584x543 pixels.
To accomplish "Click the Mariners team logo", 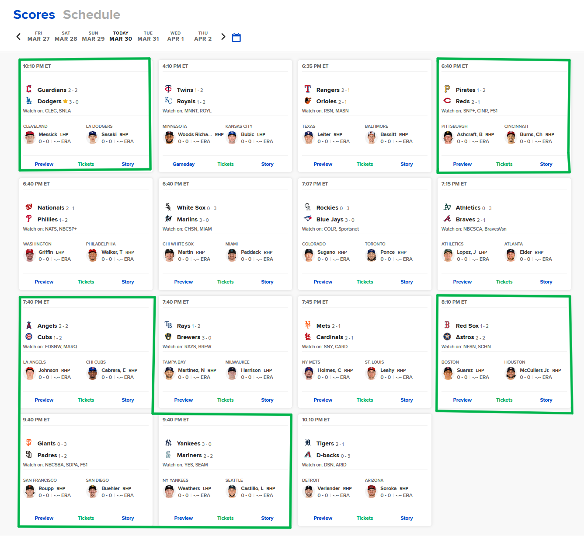I will (168, 455).
